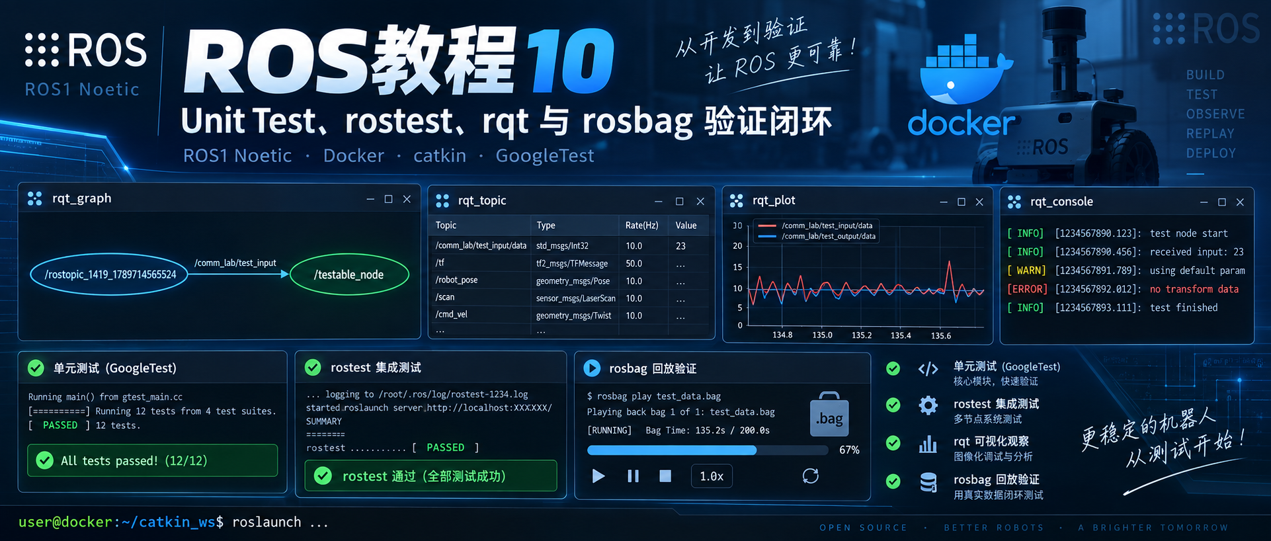Click the blue play icon beside rosbag 回放验证
This screenshot has height=541, width=1271.
[x=592, y=368]
